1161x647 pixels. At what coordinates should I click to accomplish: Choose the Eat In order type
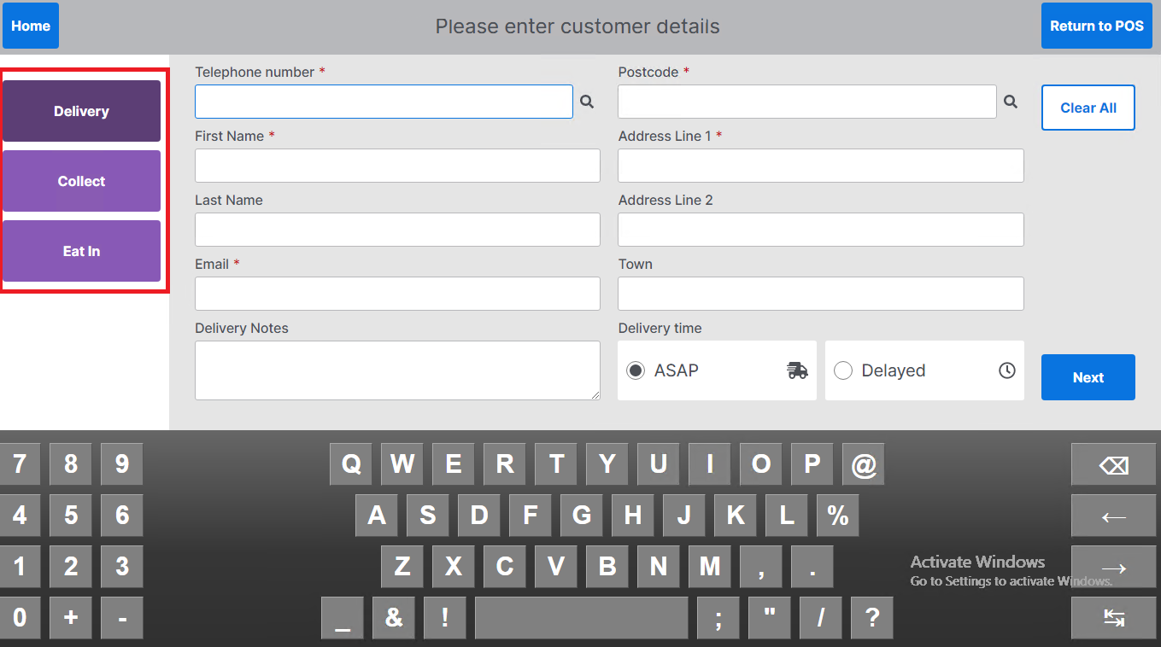tap(81, 251)
